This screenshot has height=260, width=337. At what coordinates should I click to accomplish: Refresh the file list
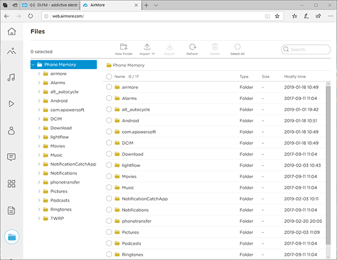[x=192, y=49]
